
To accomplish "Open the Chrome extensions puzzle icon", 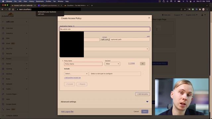I will click(200, 10).
